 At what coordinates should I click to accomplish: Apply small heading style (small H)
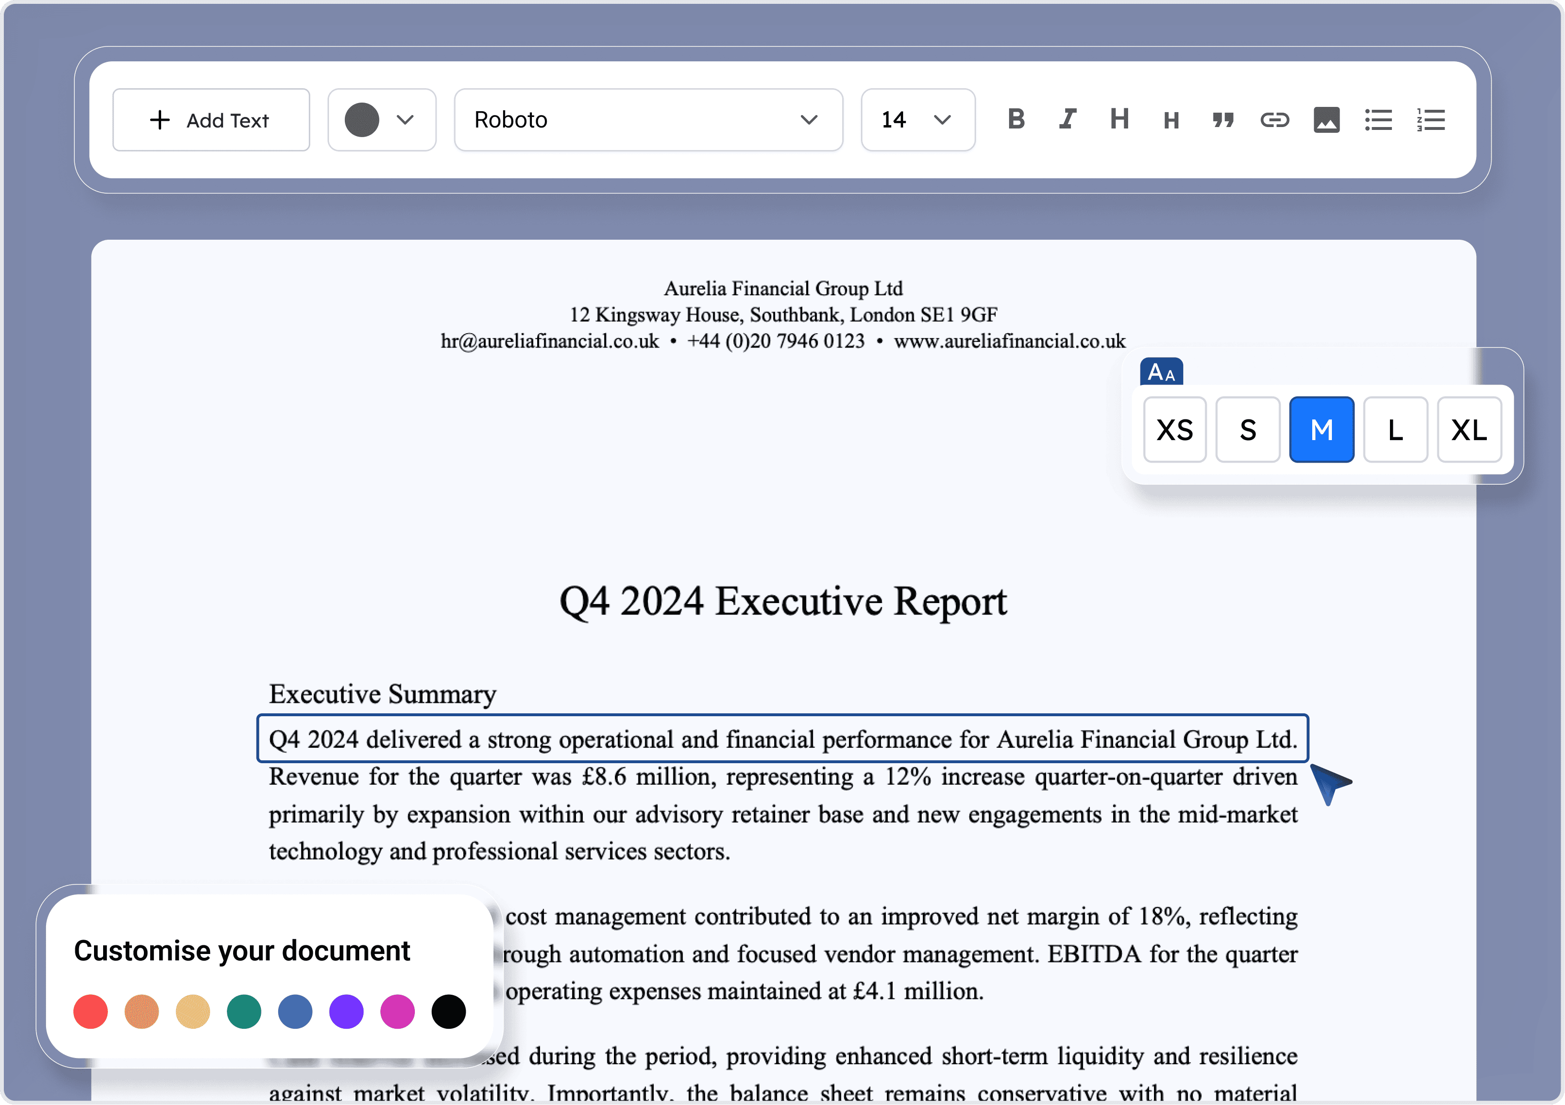click(x=1171, y=121)
